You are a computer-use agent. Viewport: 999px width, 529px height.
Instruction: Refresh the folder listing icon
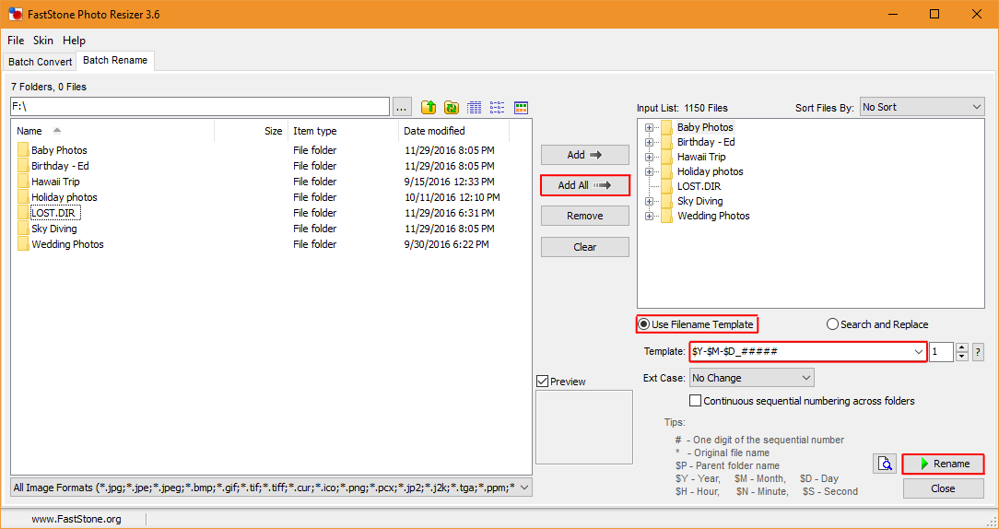452,107
